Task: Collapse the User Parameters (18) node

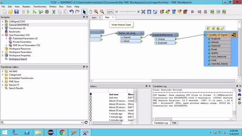Action: pyautogui.click(x=3, y=35)
